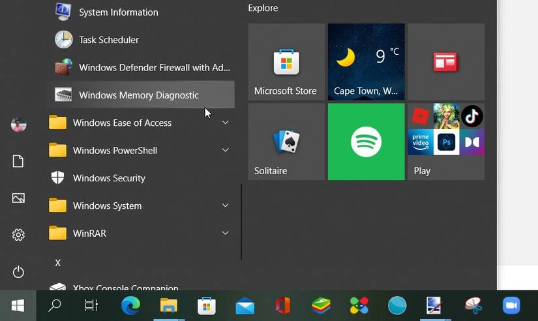
Task: Launch the Solitaire tile
Action: (x=286, y=142)
